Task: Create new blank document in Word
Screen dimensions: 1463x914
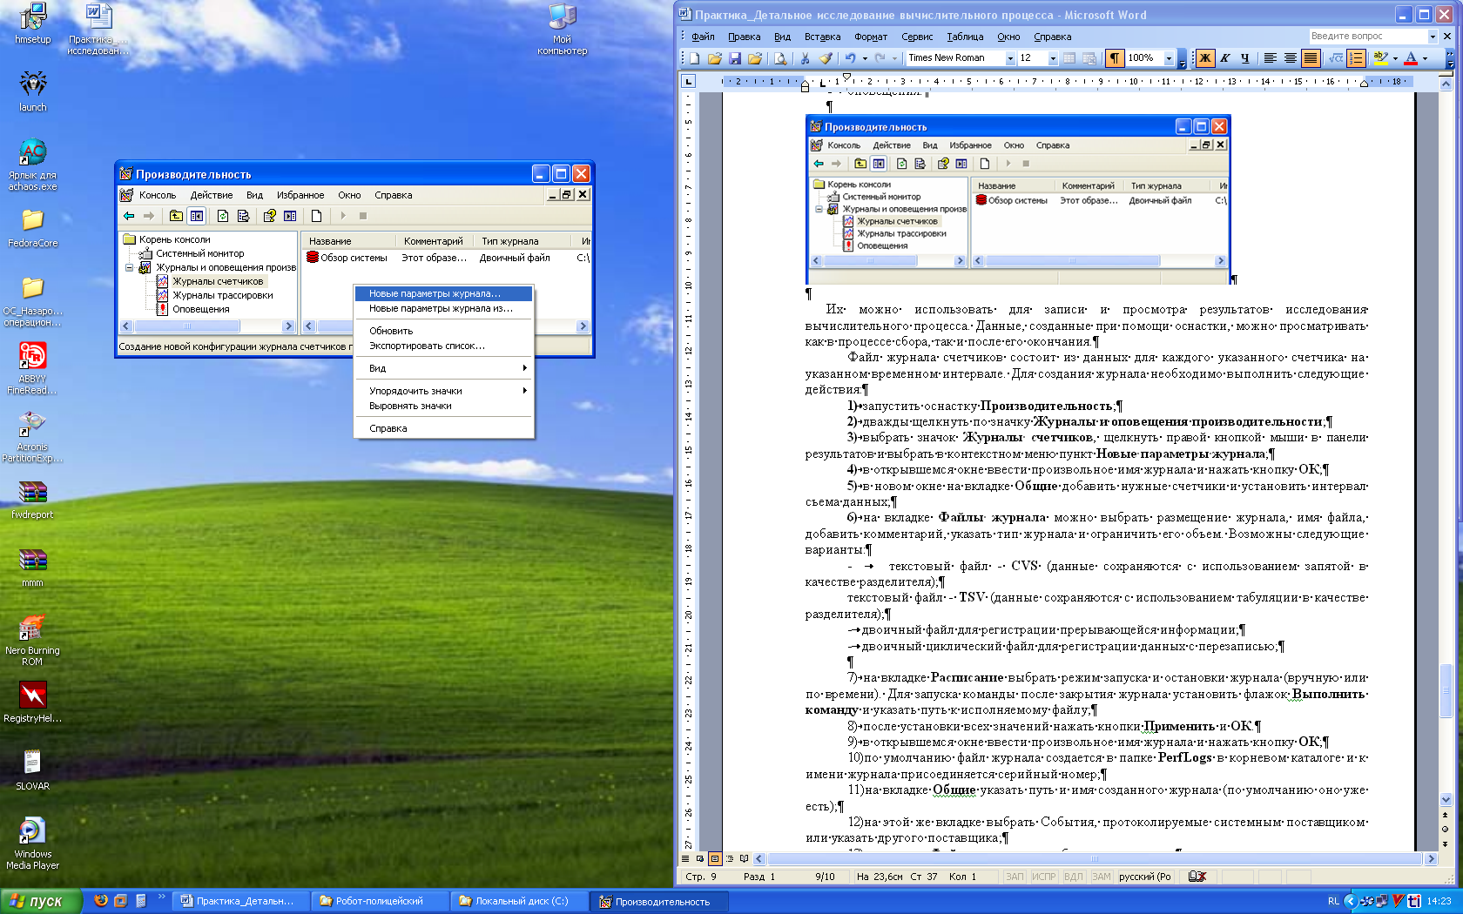Action: coord(695,58)
